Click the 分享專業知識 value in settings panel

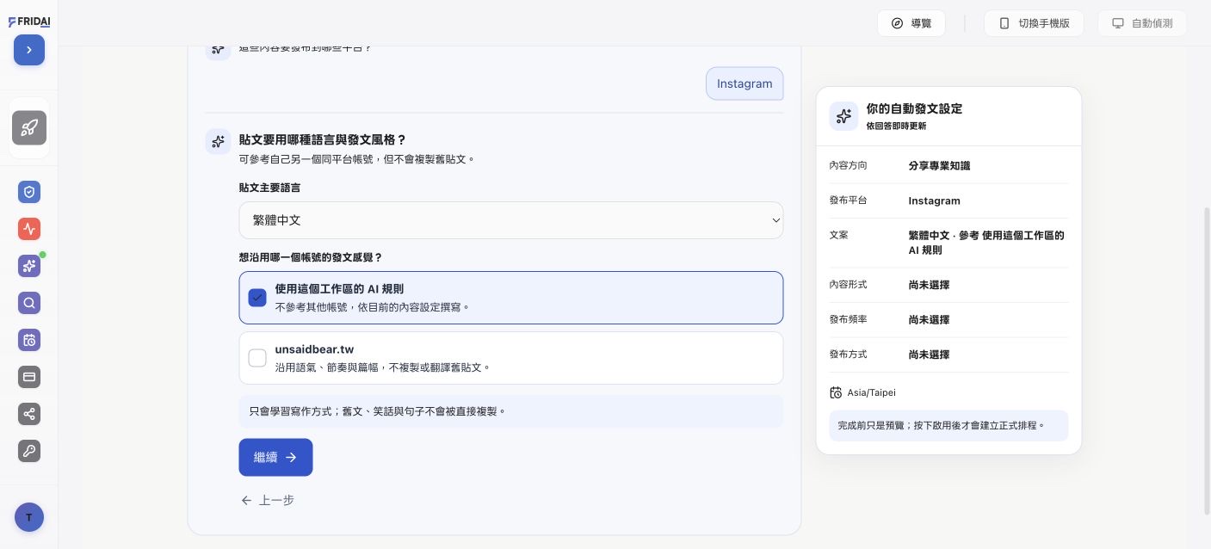939,165
